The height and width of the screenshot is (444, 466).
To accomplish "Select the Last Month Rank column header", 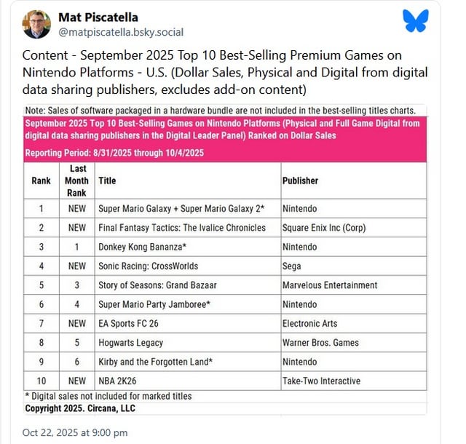I will tap(76, 181).
